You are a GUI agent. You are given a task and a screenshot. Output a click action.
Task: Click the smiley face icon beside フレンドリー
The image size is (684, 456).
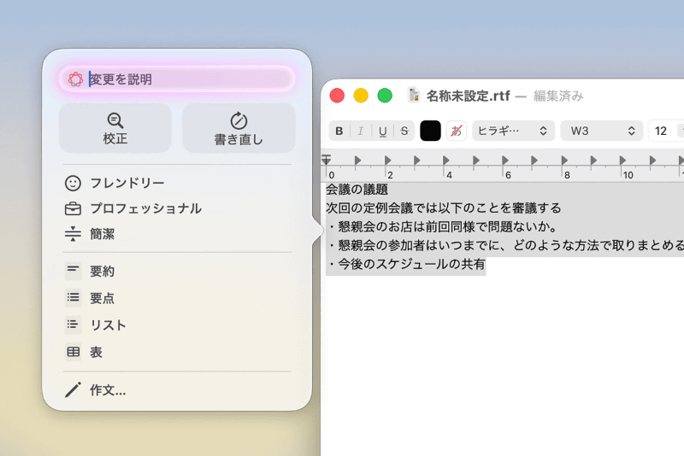coord(73,183)
